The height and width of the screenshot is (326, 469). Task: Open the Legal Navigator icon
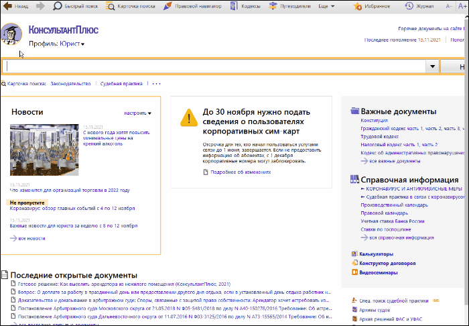[167, 6]
